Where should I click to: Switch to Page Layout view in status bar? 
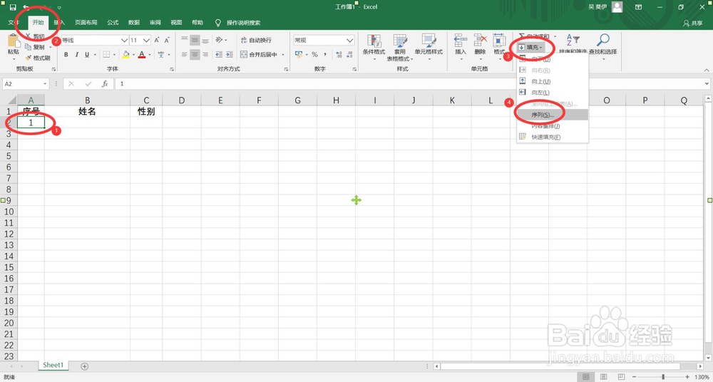pos(602,377)
